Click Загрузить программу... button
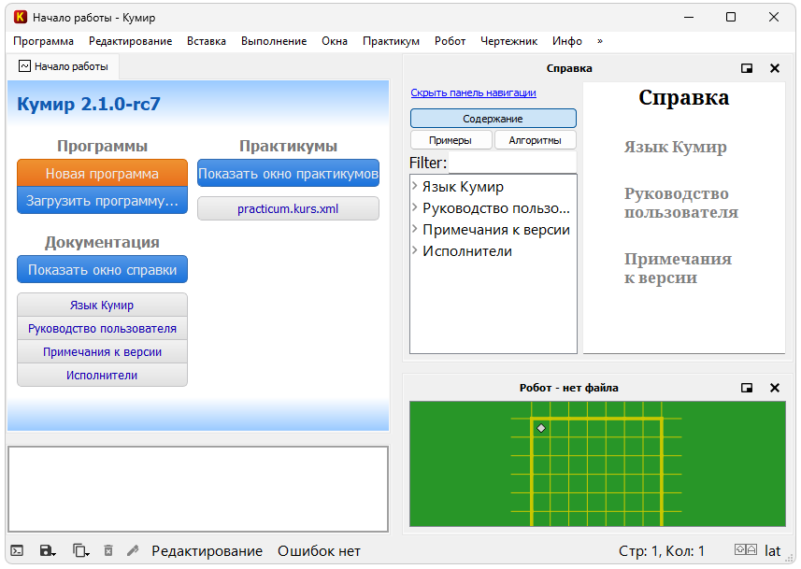801x569 pixels. 102,200
